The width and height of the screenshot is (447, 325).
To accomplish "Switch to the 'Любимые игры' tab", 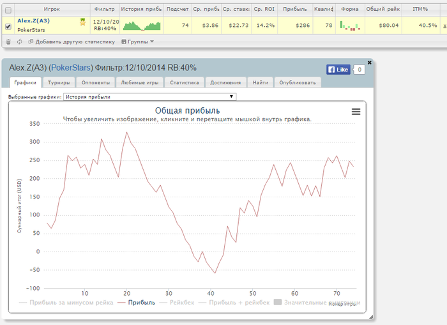I will pyautogui.click(x=139, y=82).
